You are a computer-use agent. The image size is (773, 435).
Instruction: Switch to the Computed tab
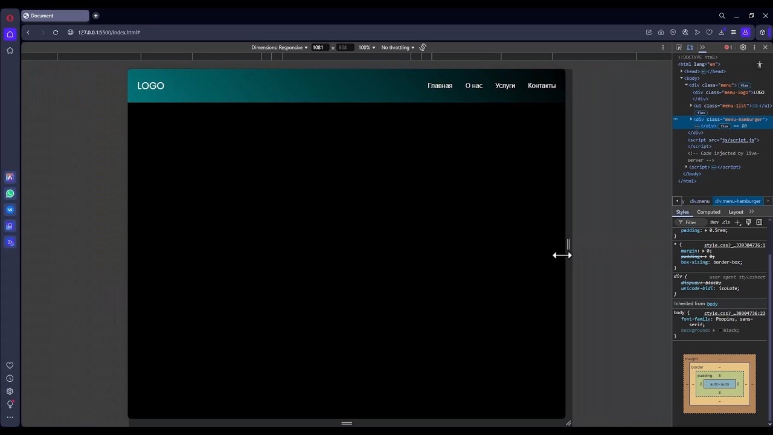click(x=708, y=212)
